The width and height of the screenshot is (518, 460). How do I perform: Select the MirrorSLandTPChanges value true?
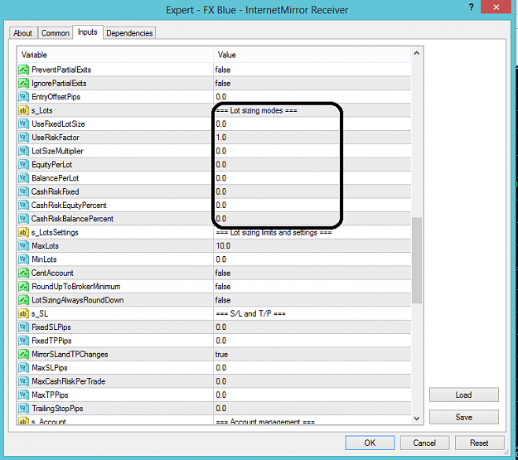tap(221, 354)
